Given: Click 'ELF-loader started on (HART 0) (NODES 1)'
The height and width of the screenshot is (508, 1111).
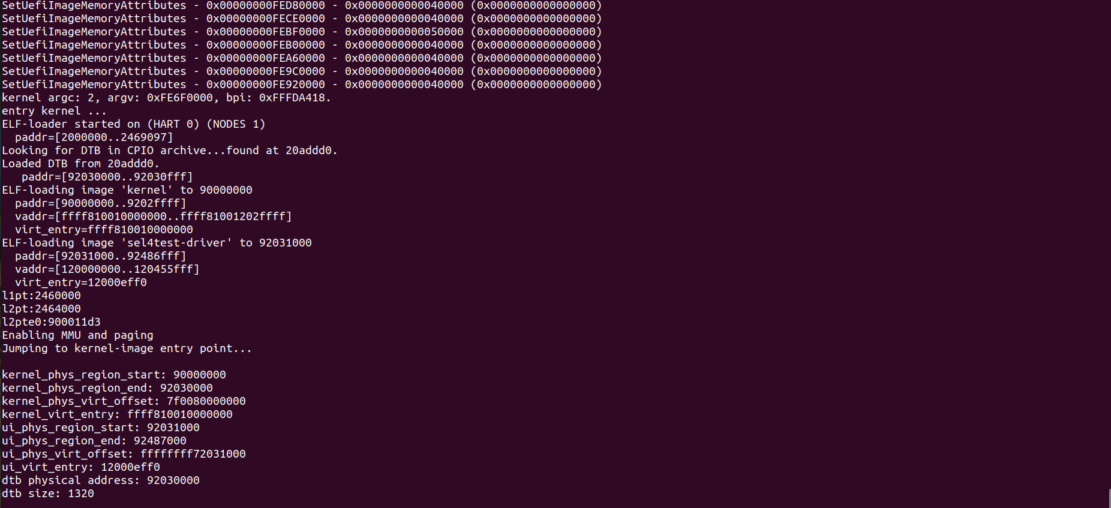Looking at the screenshot, I should 133,124.
